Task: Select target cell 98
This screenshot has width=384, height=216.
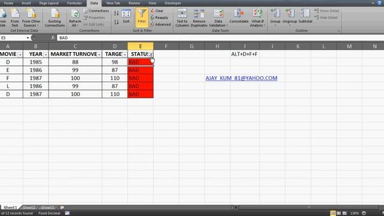Action: pos(115,62)
